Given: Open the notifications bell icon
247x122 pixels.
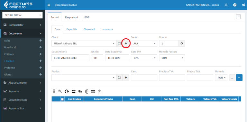Looking at the screenshot, I should (226, 5).
